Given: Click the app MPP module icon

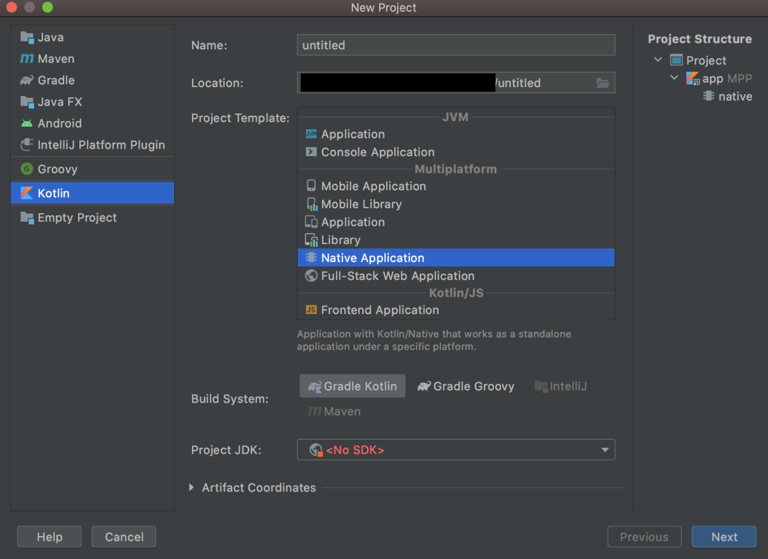Looking at the screenshot, I should pos(693,79).
